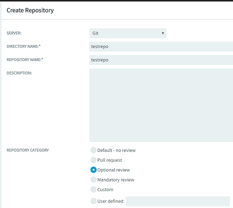
Task: Click the down arrow in Server selector
Action: (163, 33)
